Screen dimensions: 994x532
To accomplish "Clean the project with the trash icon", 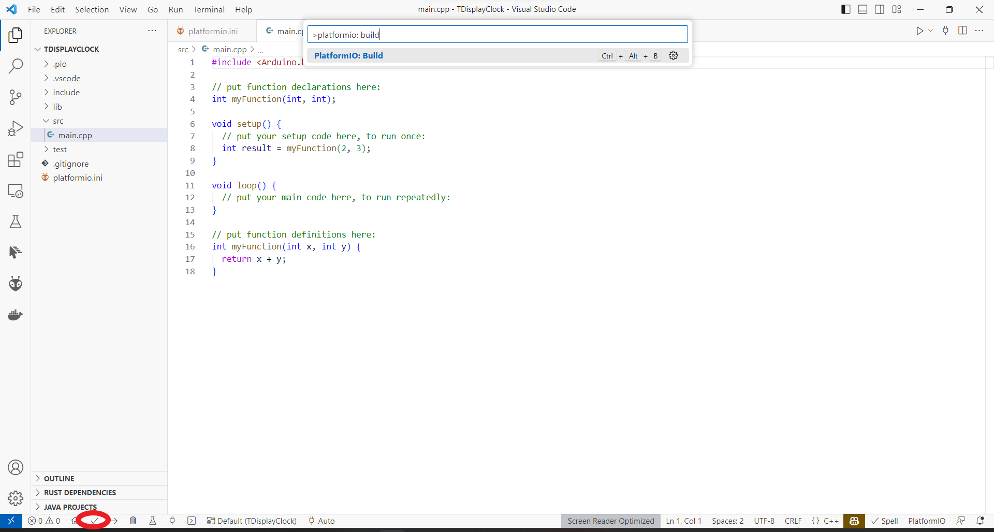I will [x=133, y=521].
